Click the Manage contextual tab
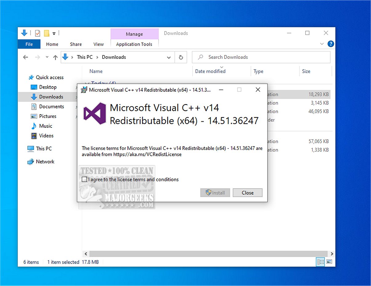371x286 pixels. pyautogui.click(x=134, y=34)
